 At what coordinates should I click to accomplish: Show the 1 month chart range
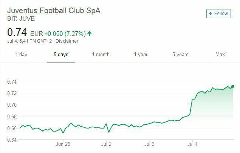pyautogui.click(x=101, y=55)
